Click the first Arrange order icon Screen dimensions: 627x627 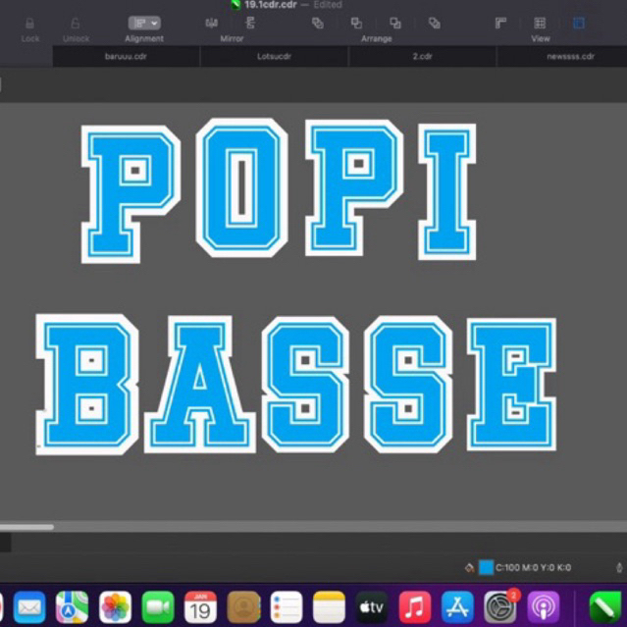tap(317, 23)
